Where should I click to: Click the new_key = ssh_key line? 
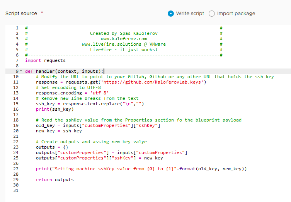coord(59,131)
